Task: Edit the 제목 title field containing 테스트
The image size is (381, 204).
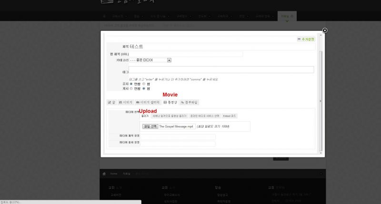Action: coord(222,47)
